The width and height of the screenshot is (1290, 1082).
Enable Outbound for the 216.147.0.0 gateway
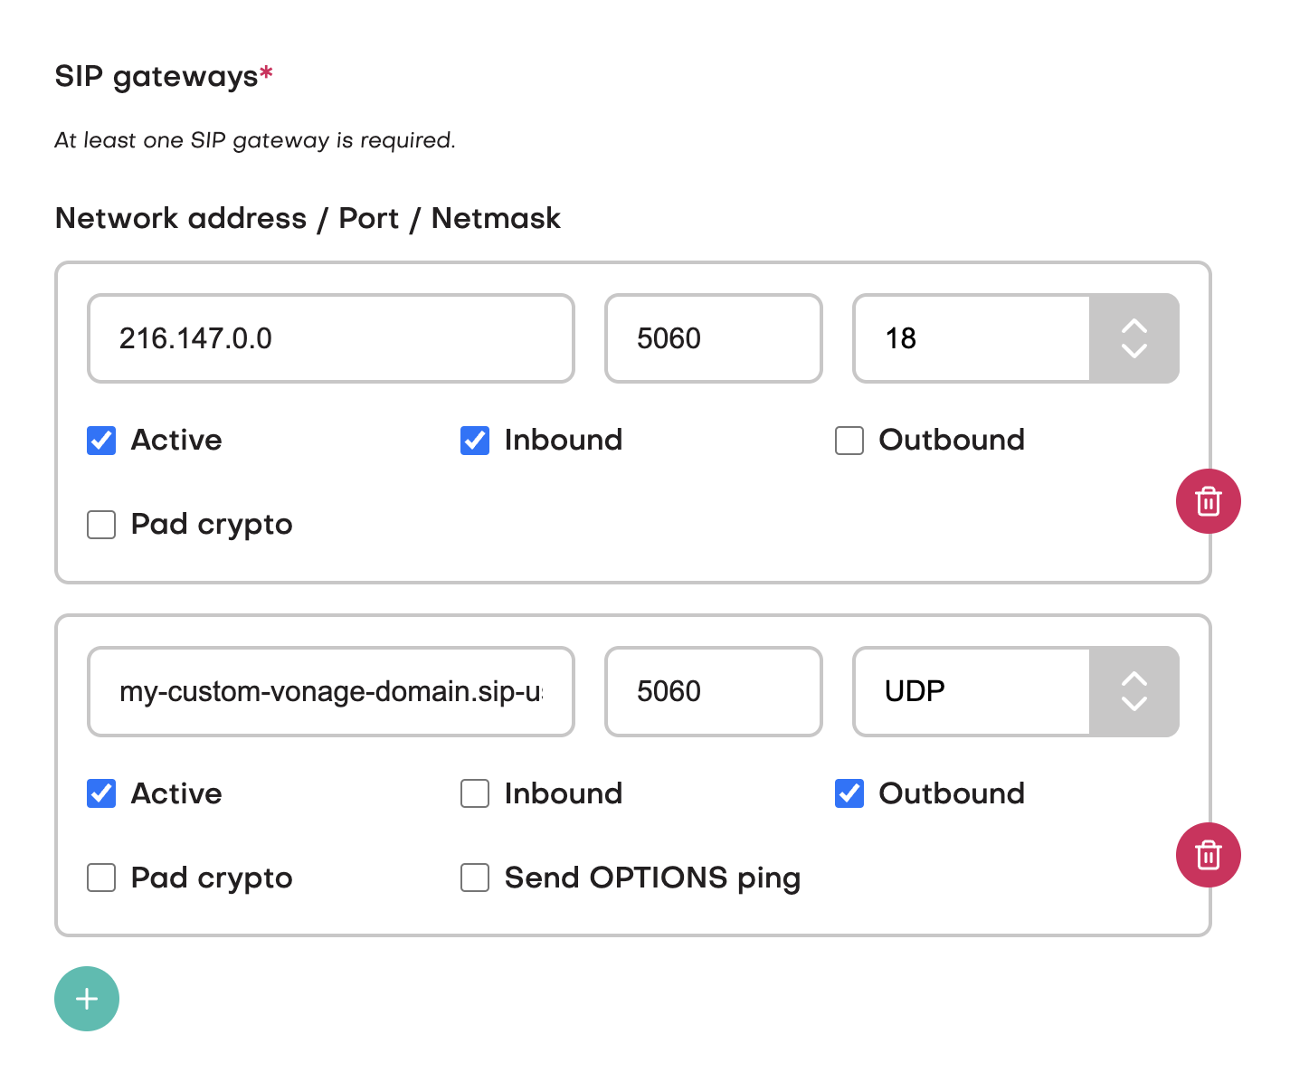849,441
